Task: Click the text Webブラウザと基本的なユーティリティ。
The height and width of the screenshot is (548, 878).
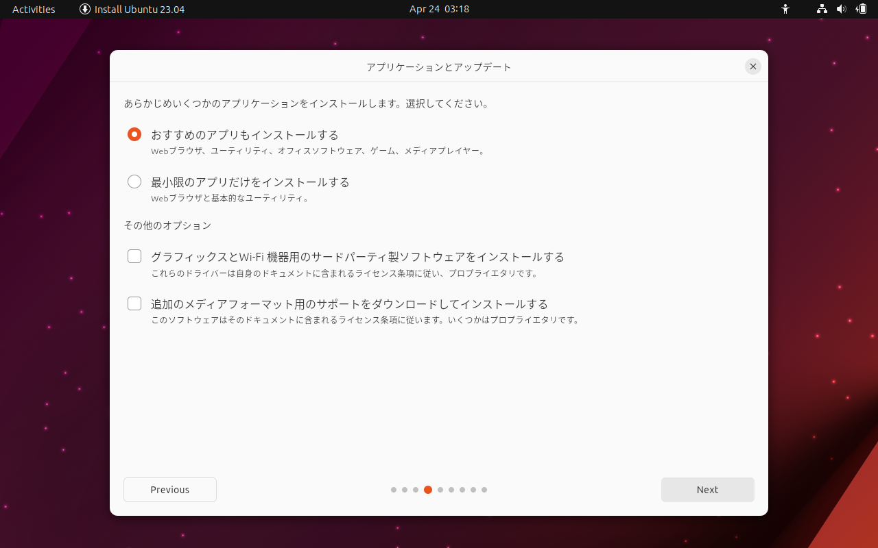Action: coord(230,199)
